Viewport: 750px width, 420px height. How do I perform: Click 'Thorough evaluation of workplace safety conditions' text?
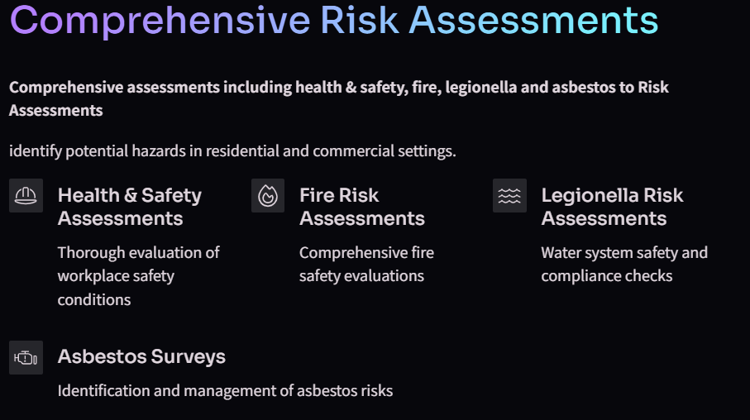138,276
